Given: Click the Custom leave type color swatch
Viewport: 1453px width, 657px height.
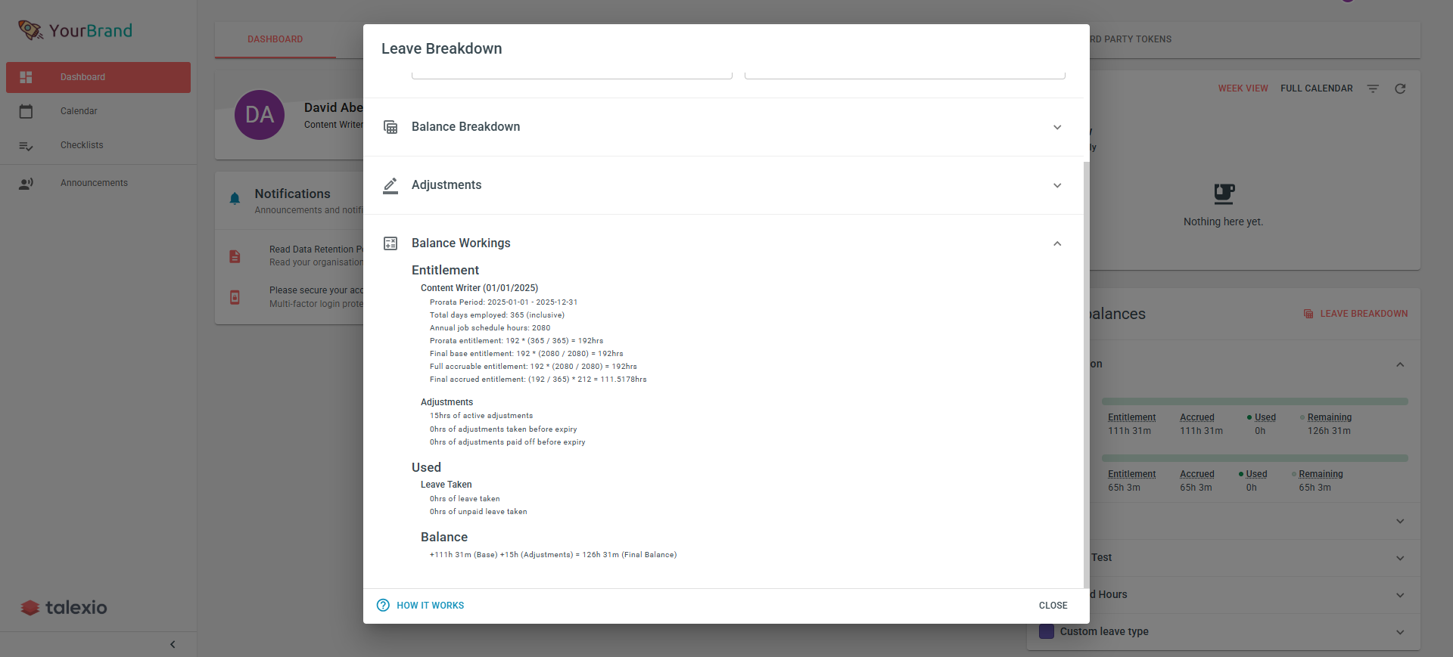Looking at the screenshot, I should [1046, 631].
